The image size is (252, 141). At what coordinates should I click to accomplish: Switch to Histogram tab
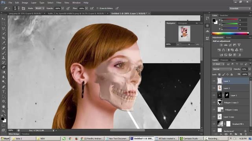click(x=182, y=23)
